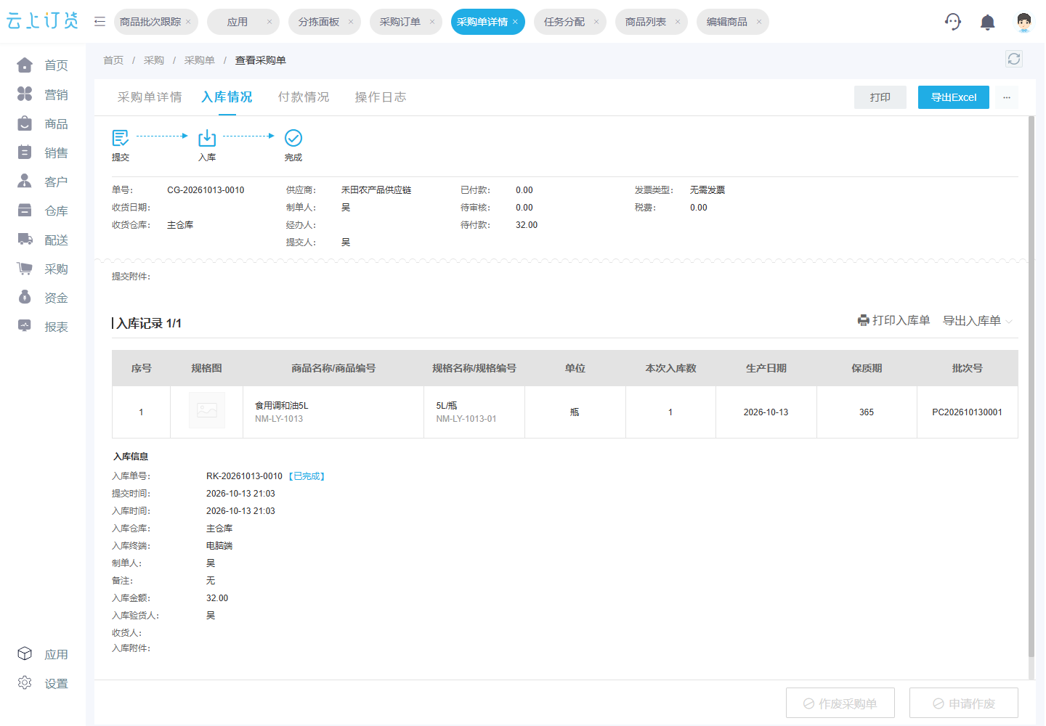Open 报表 module in sidebar
Image resolution: width=1046 pixels, height=726 pixels.
click(x=43, y=327)
